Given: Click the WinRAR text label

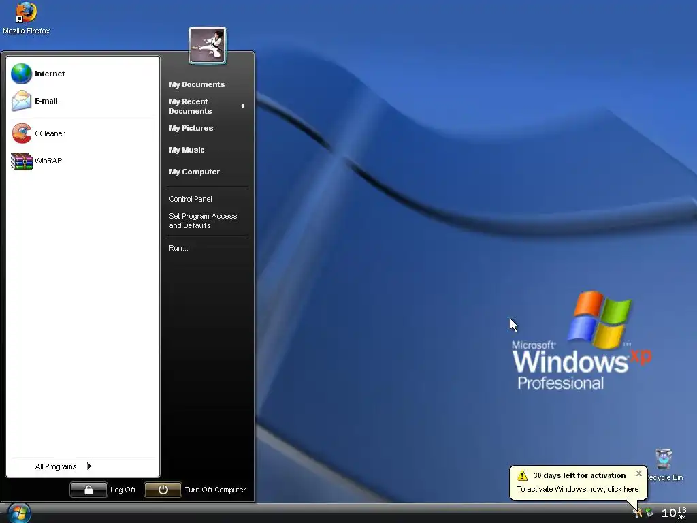Looking at the screenshot, I should [x=48, y=161].
